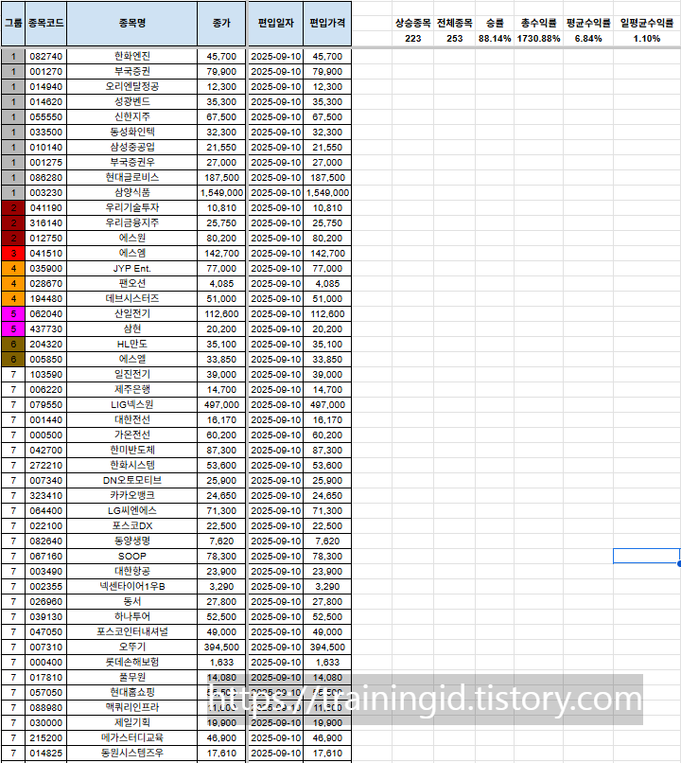
Task: Select the stock name DN오토모티브
Action: pos(131,480)
